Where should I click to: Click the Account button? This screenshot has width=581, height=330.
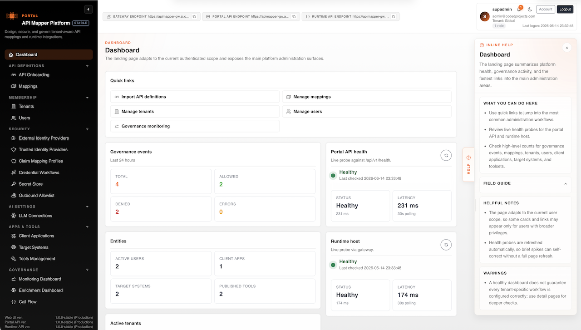pyautogui.click(x=546, y=9)
